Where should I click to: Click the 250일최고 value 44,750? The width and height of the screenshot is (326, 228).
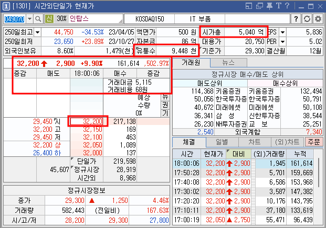64,32
